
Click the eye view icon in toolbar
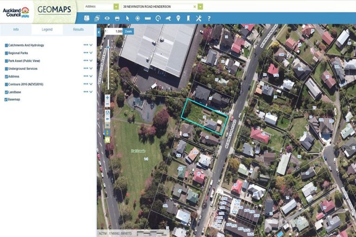click(x=107, y=18)
